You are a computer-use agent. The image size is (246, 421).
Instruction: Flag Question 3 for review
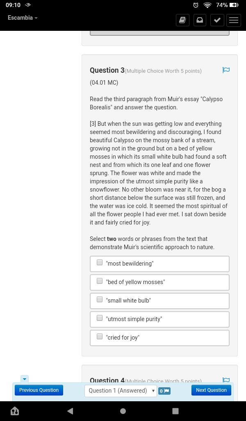pos(226,70)
